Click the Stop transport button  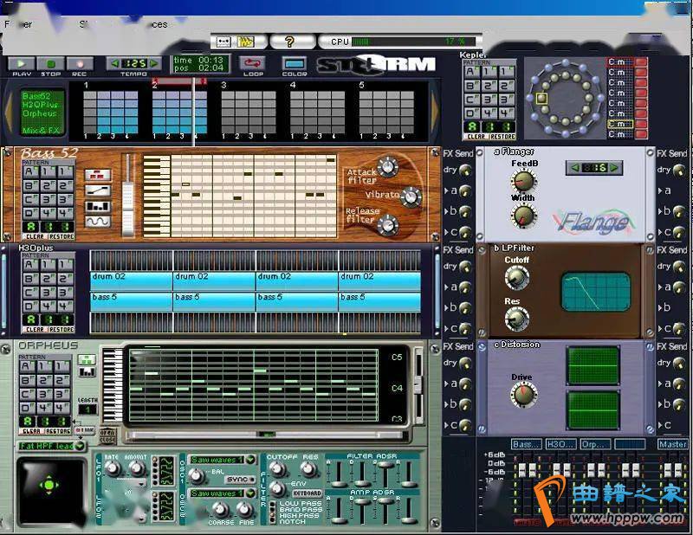tap(51, 64)
